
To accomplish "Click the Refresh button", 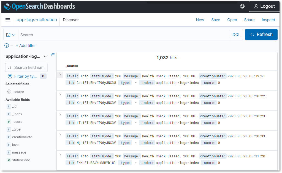I will (261, 35).
